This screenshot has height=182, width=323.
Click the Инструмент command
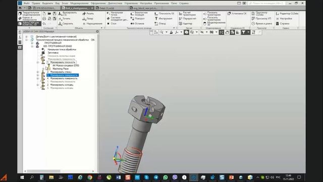pyautogui.click(x=164, y=19)
